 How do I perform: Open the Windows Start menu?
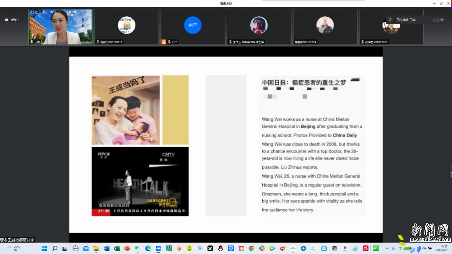[x=44, y=249]
